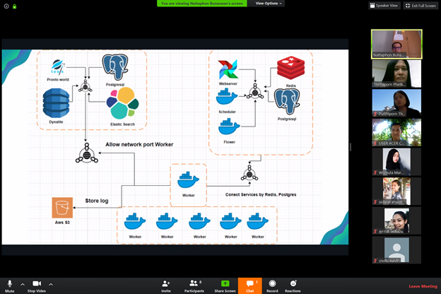Mute the microphone
Viewport: 441px width, 294px height.
point(10,283)
